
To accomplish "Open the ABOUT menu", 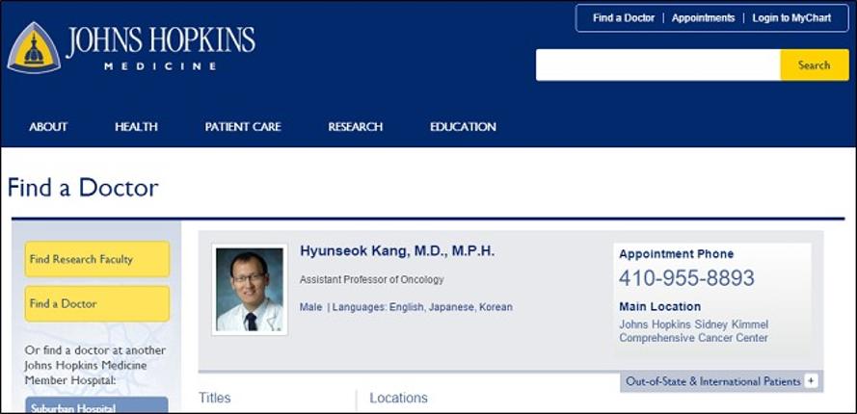I will click(48, 127).
